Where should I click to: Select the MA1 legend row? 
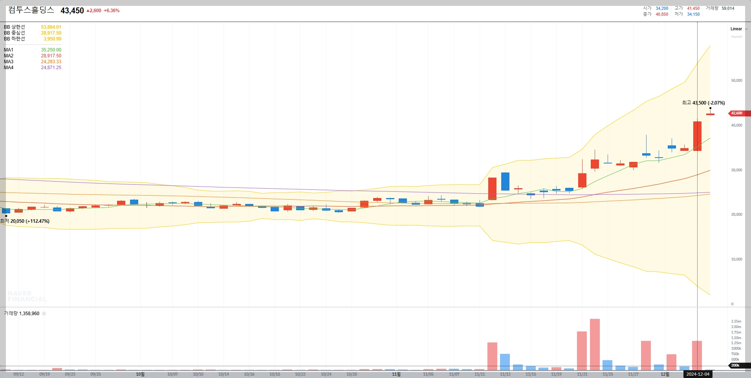pos(32,50)
